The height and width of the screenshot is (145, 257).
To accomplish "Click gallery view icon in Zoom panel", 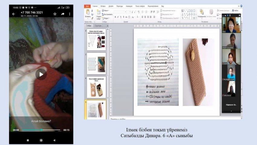I will (x=230, y=15).
